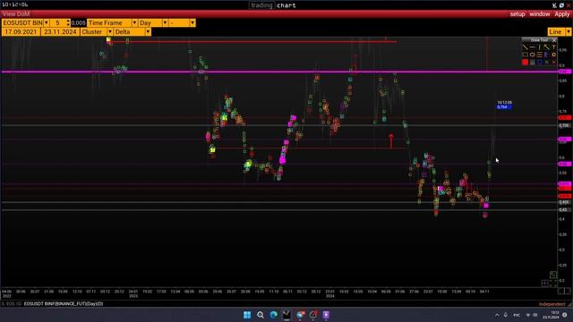Open the setup menu
573x322 pixels.
517,14
